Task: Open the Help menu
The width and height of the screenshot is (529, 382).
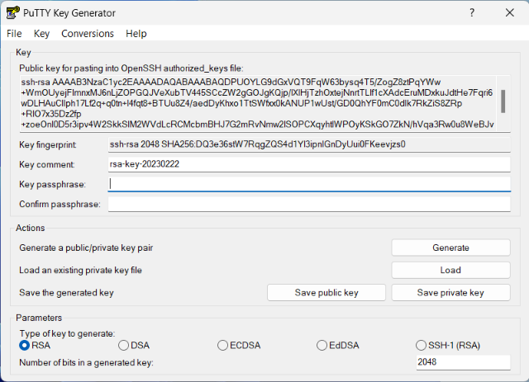Action: (x=136, y=34)
